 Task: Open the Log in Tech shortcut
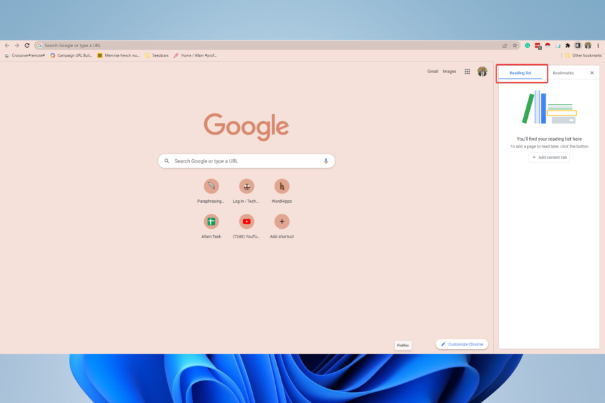coord(247,191)
